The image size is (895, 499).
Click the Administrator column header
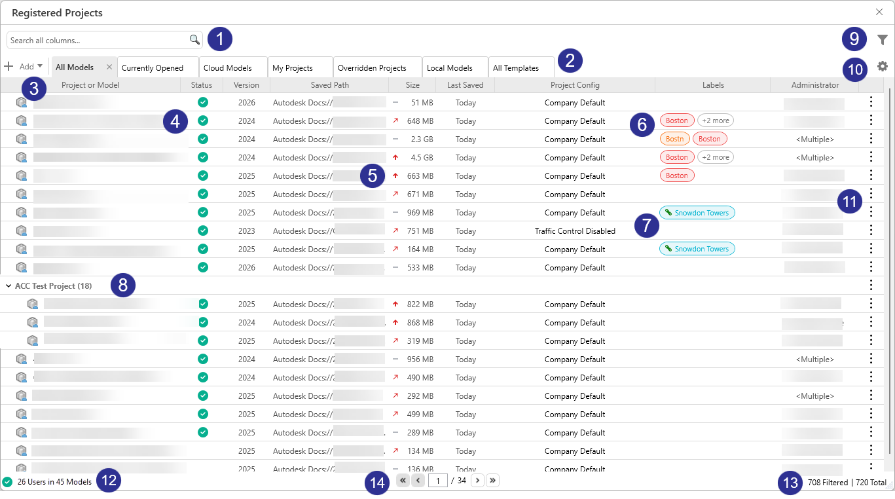click(x=815, y=85)
